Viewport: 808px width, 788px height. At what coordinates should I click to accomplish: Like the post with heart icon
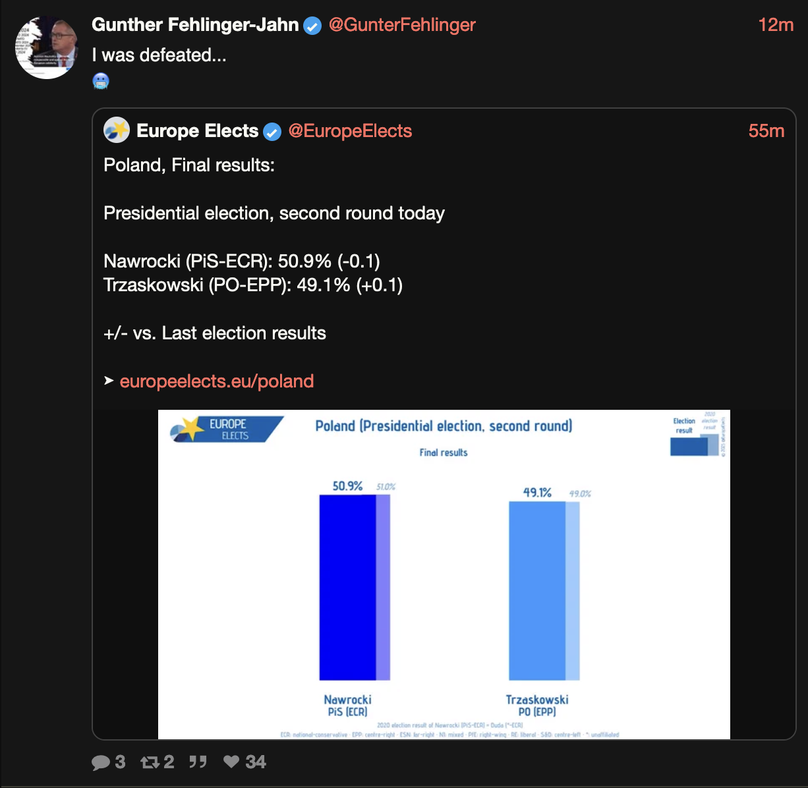click(x=231, y=762)
